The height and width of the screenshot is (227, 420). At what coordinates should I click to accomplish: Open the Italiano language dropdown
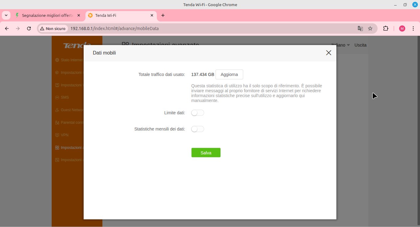point(341,45)
